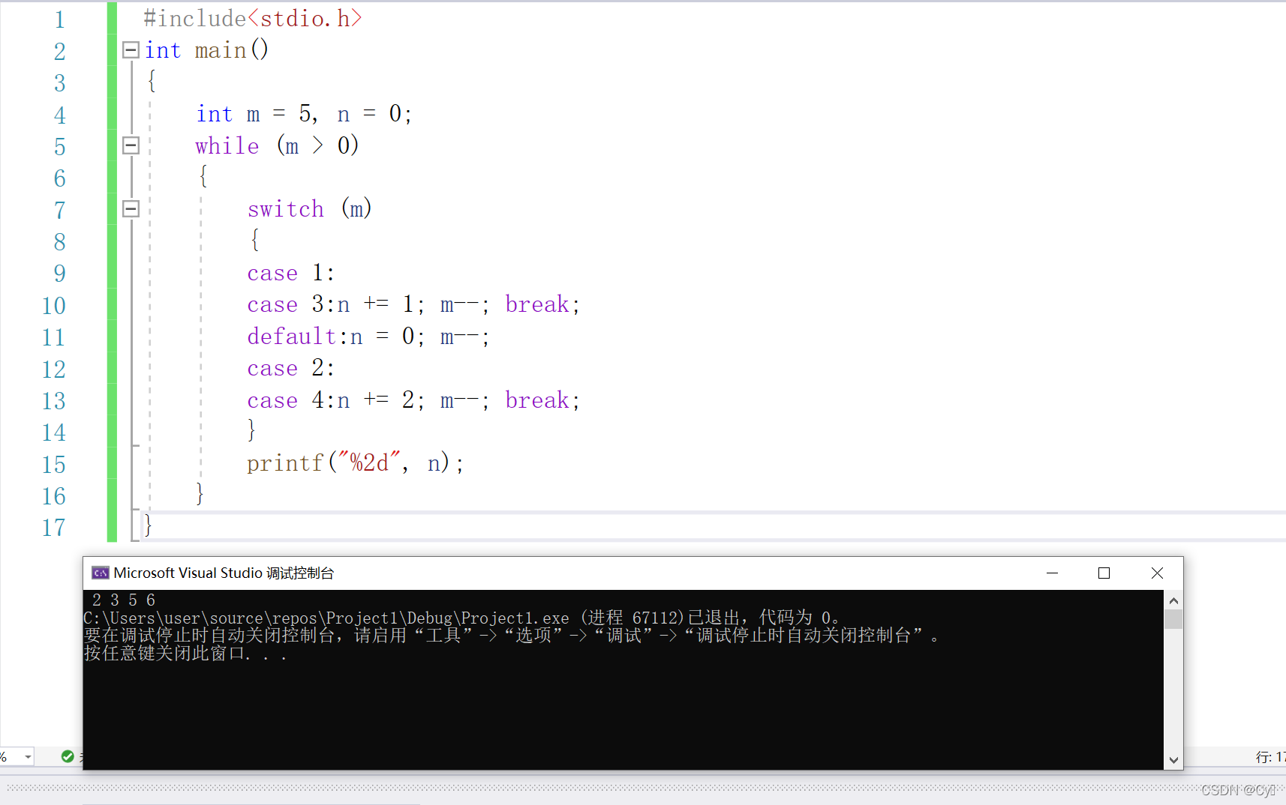Click line number 17 in the gutter
Viewport: 1286px width, 805px height.
click(53, 528)
